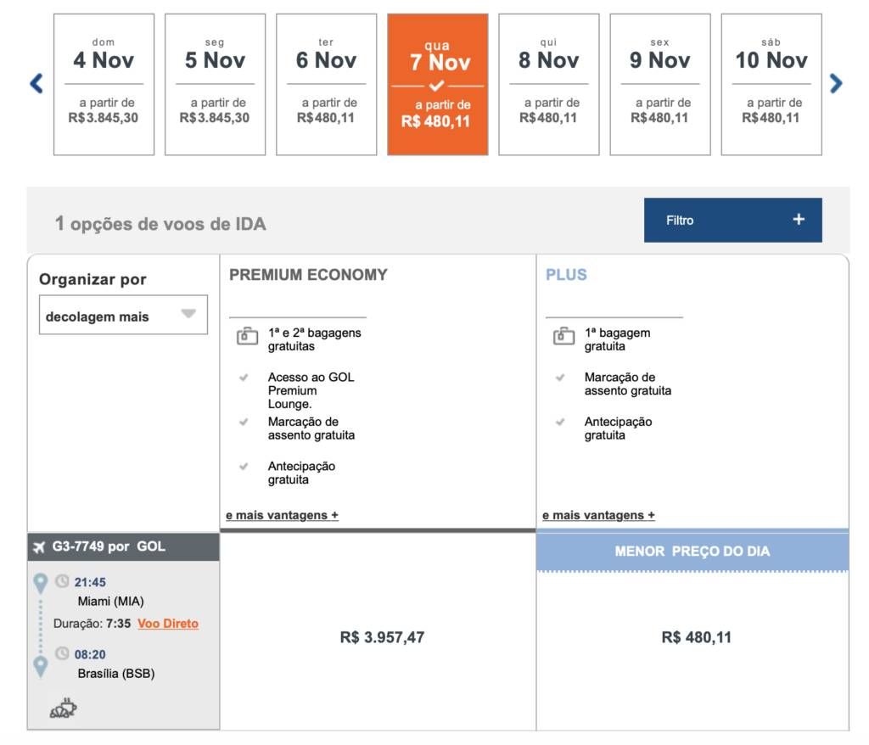This screenshot has height=745, width=869.
Task: Select the 6 Nov date tab
Action: [327, 84]
